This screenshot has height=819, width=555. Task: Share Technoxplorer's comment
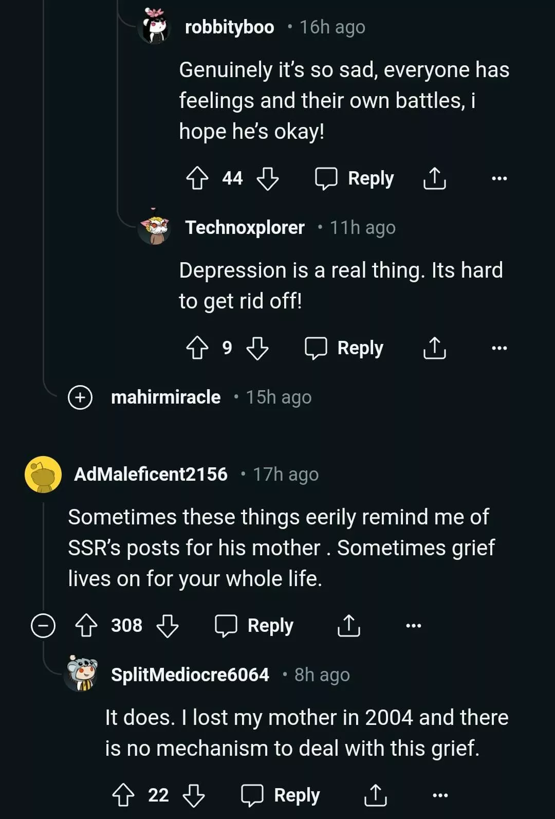[434, 348]
